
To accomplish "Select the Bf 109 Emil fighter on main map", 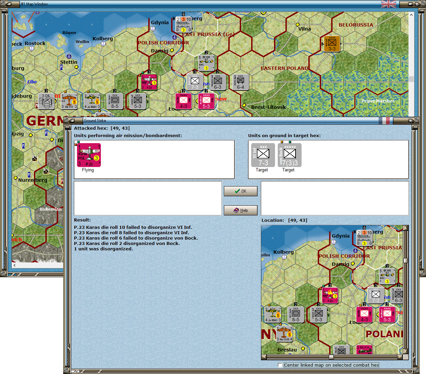I will (206, 63).
